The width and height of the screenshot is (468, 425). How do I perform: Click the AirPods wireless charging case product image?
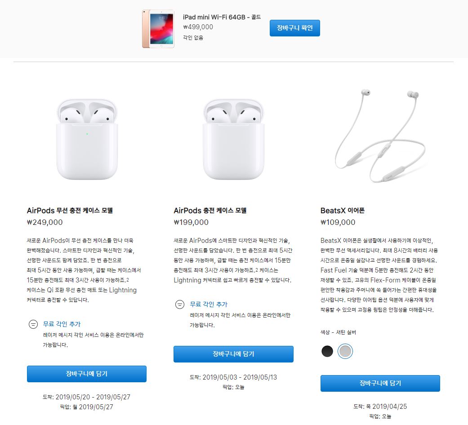[x=87, y=139]
